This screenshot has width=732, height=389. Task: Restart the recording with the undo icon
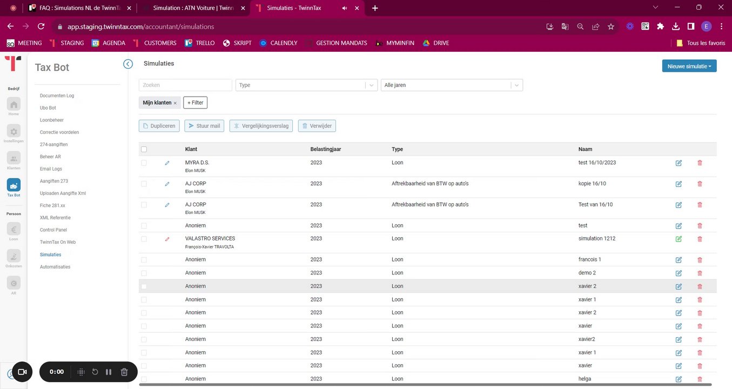click(x=95, y=372)
